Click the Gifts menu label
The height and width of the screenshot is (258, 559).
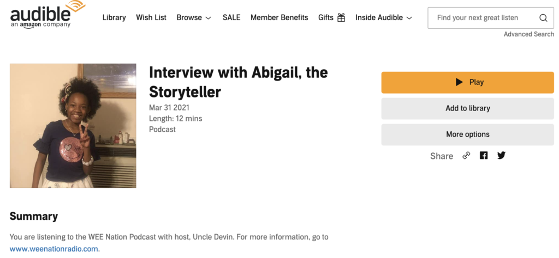[326, 17]
